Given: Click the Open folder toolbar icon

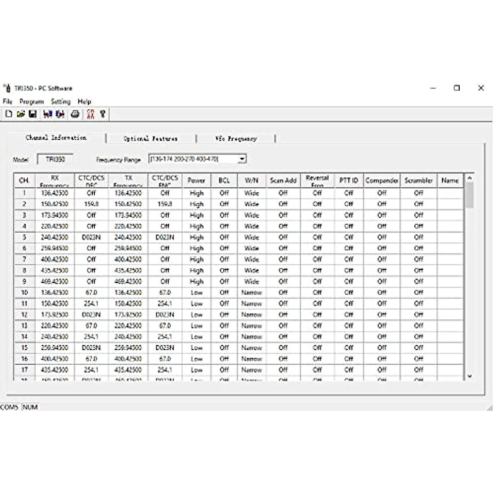Looking at the screenshot, I should (21, 114).
